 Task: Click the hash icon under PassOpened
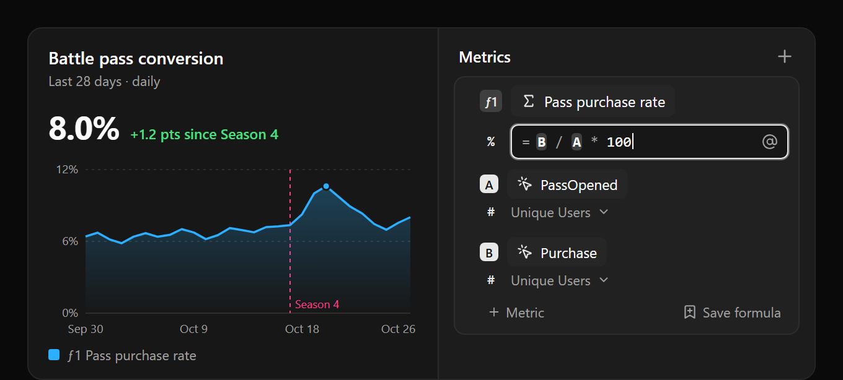(491, 212)
